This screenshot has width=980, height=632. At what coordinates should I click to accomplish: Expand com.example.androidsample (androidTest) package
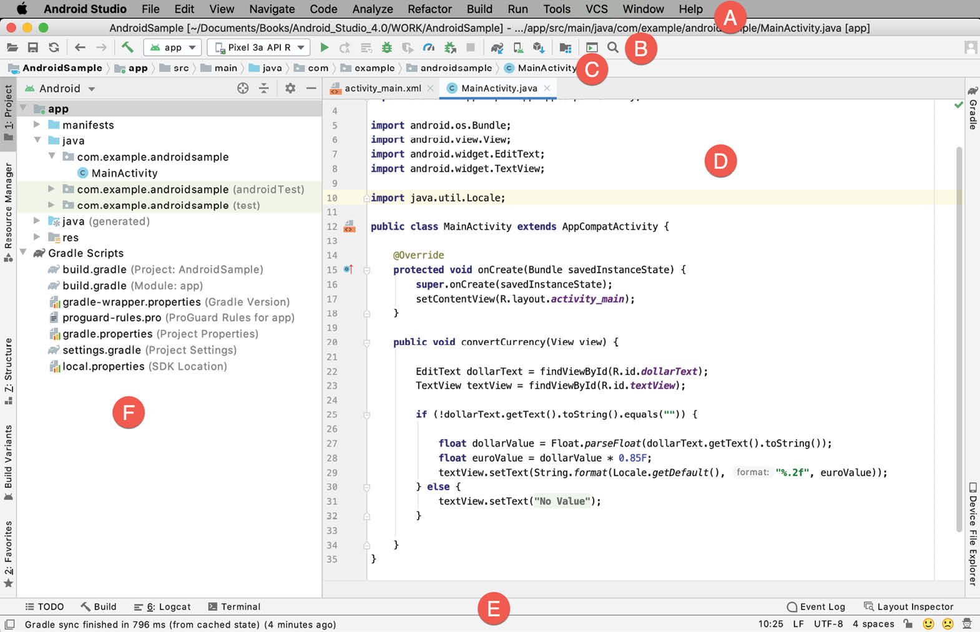51,188
